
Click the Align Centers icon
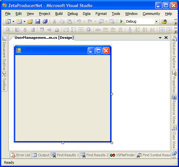[x=25, y=30]
